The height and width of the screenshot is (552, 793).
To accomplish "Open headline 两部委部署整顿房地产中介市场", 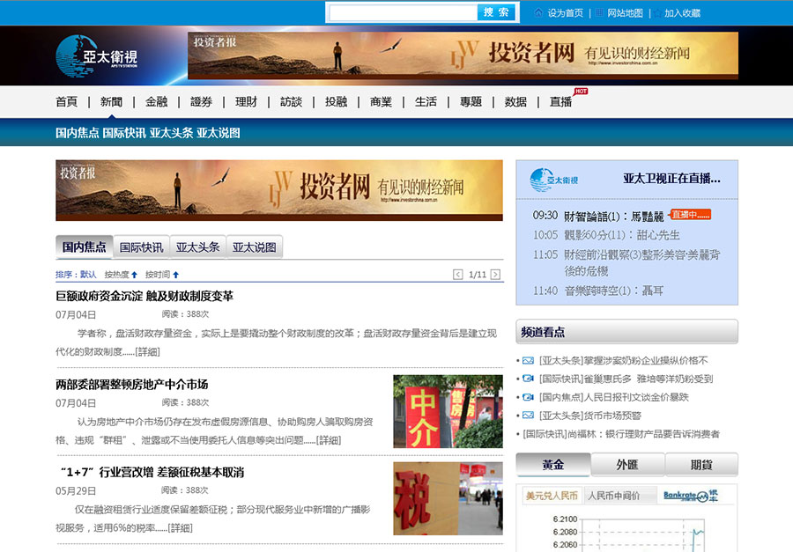I will pyautogui.click(x=132, y=384).
